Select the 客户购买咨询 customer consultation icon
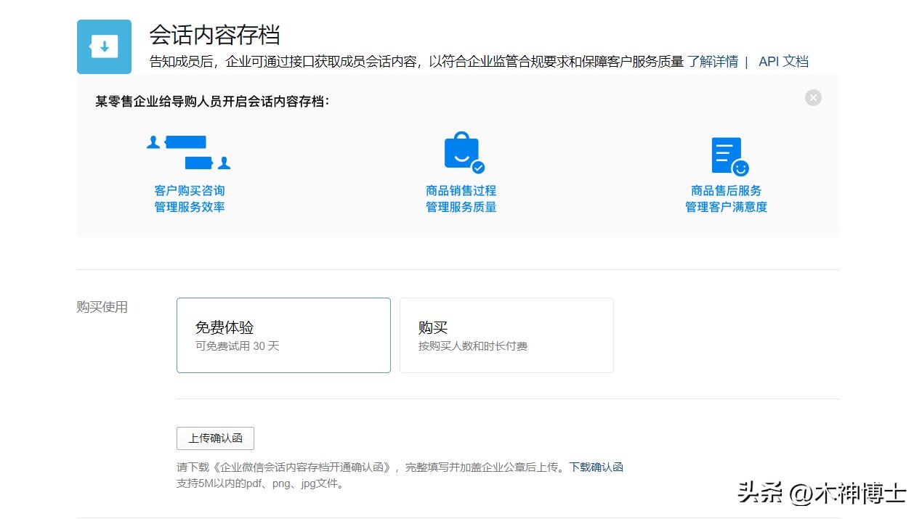Screen dimensions: 922x519 click(x=189, y=152)
